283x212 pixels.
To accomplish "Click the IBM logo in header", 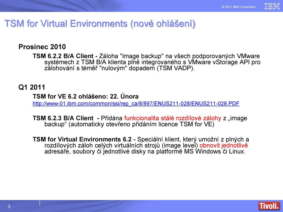I will point(272,6).
